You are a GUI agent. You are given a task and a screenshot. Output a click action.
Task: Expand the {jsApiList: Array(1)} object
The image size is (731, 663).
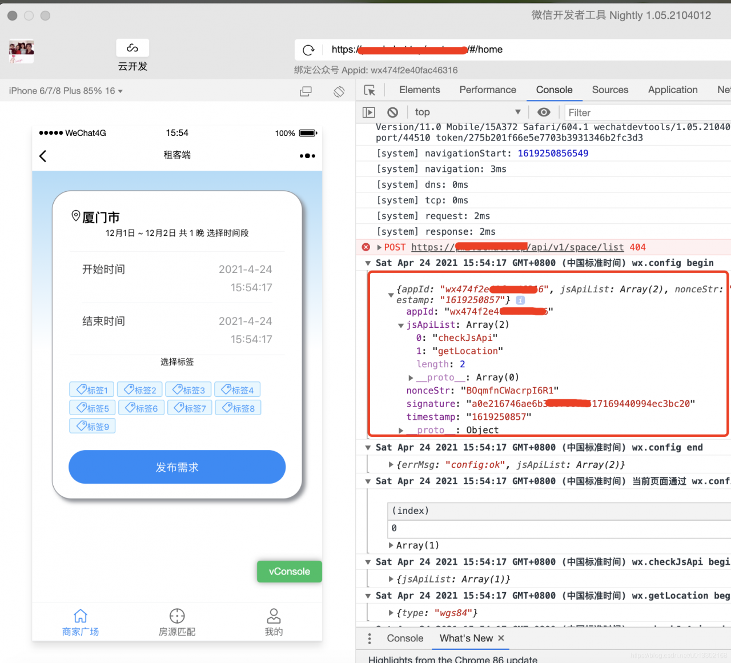click(391, 579)
